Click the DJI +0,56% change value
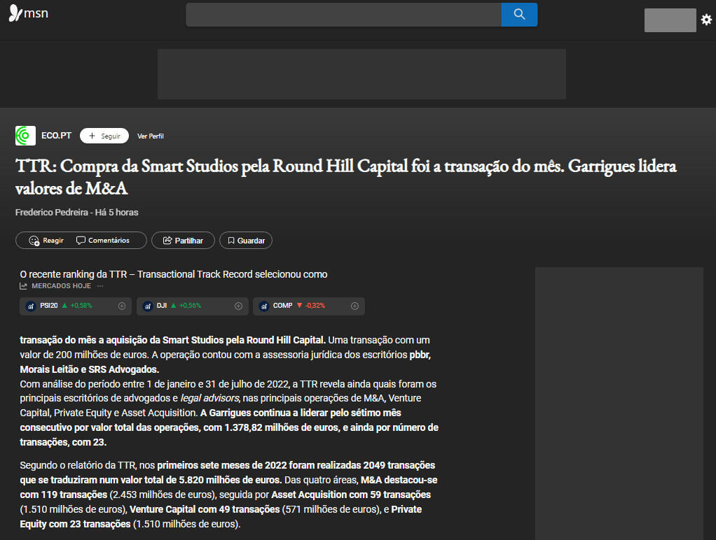The height and width of the screenshot is (540, 716). (190, 306)
